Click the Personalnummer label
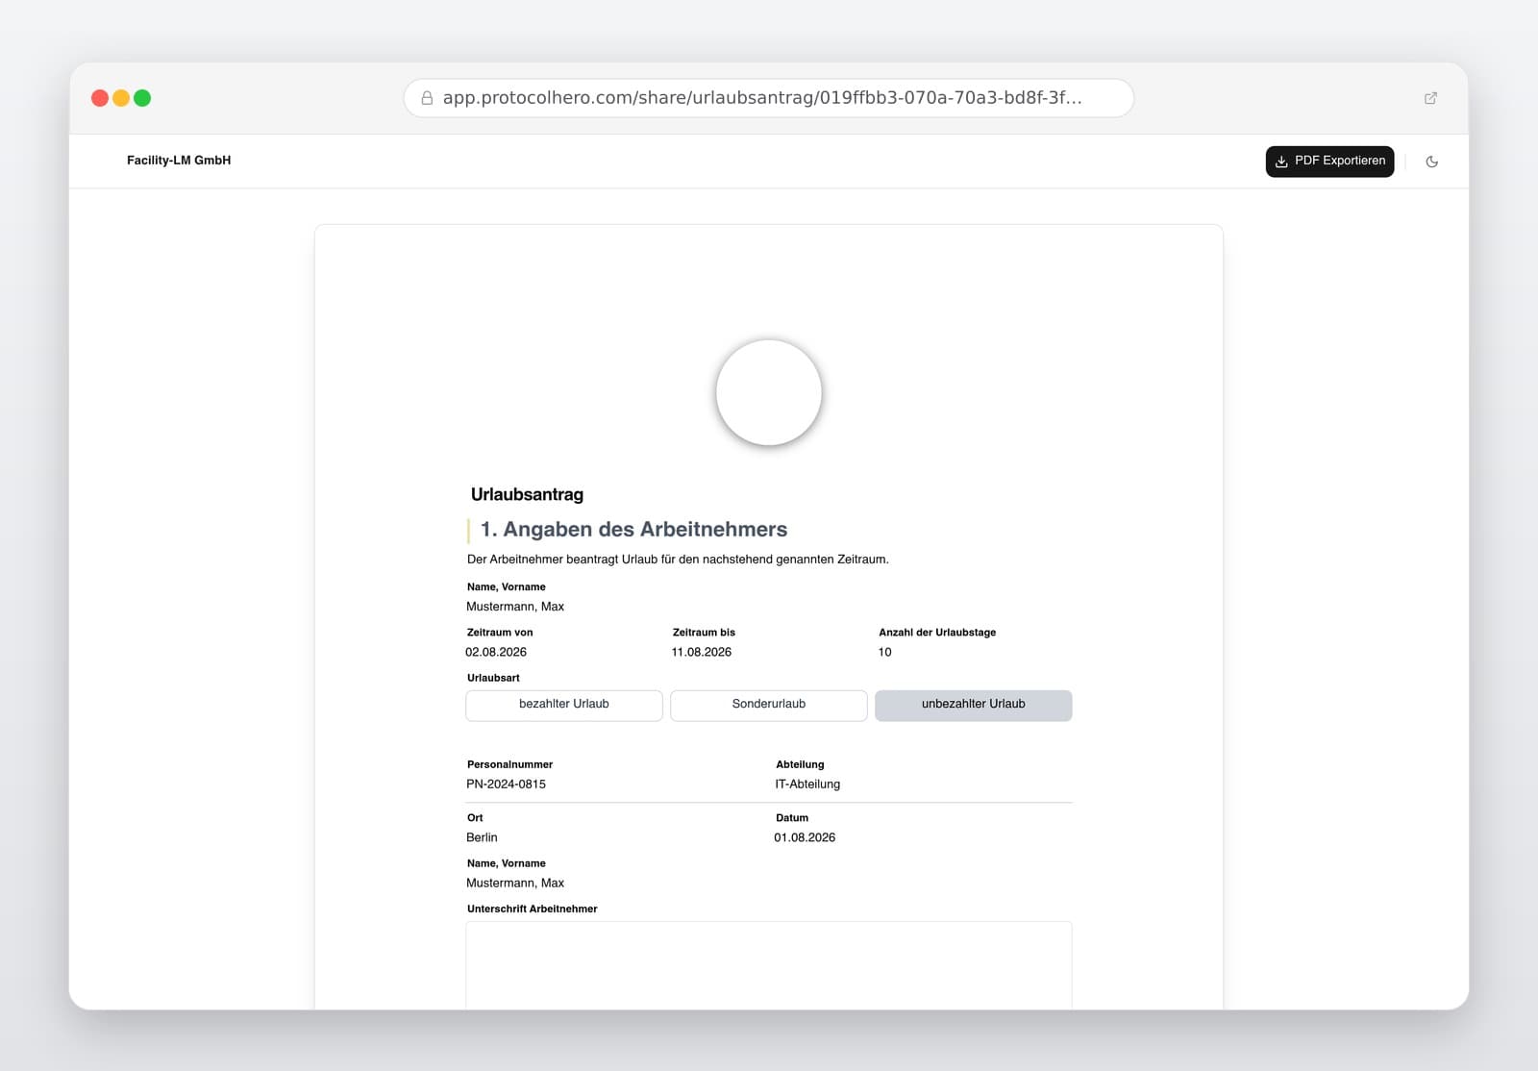 click(509, 765)
